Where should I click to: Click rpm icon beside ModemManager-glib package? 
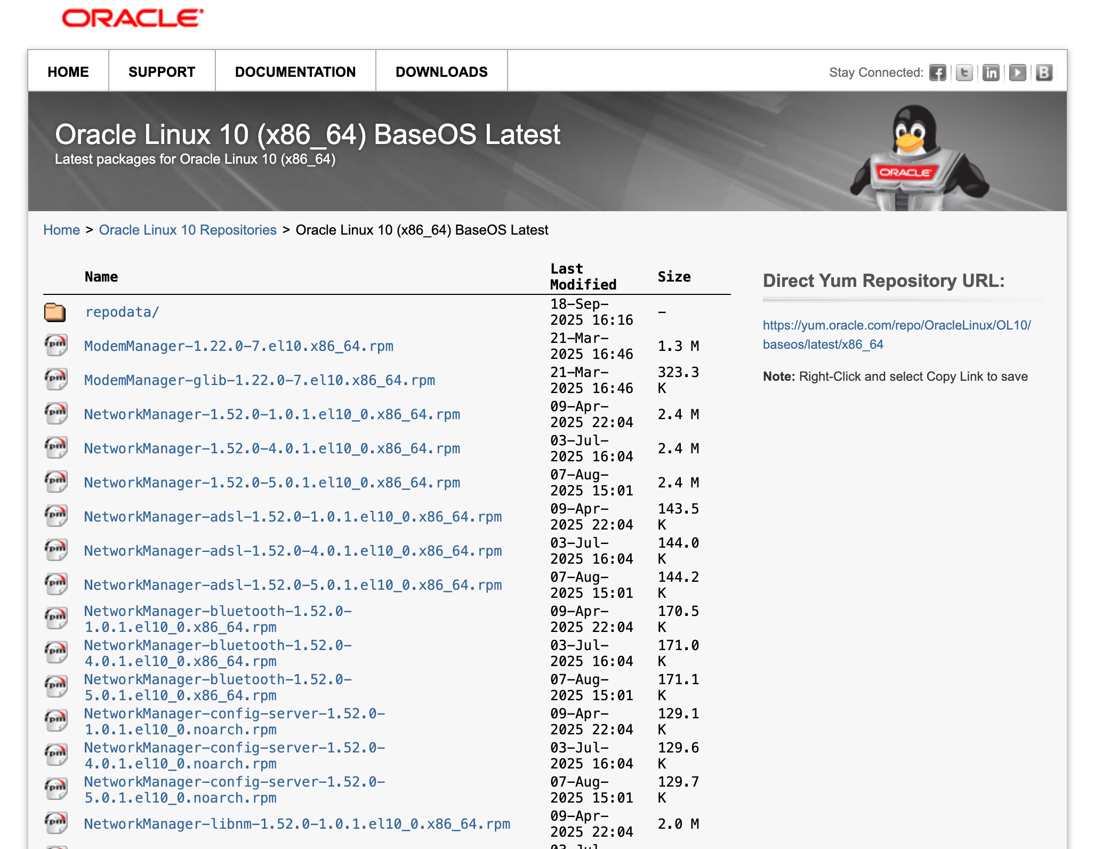click(x=56, y=380)
